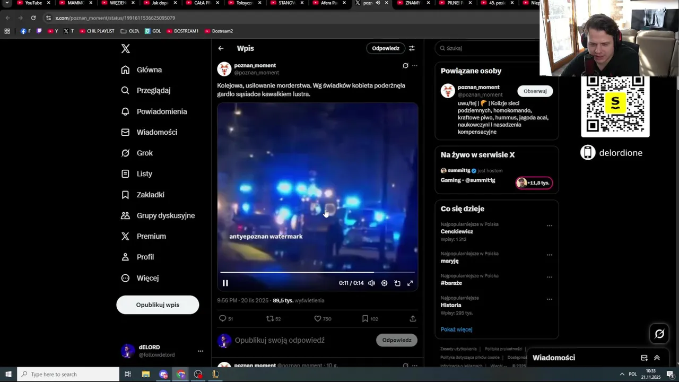Image resolution: width=679 pixels, height=382 pixels.
Task: Open #baraże trending topic
Action: 451,283
